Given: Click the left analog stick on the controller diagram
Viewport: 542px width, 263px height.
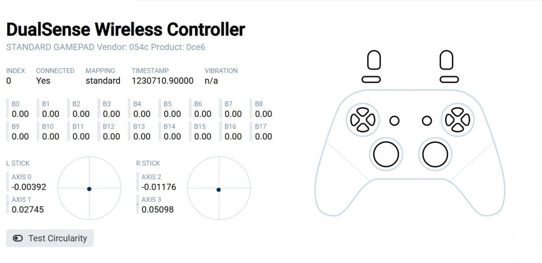Looking at the screenshot, I should [386, 154].
